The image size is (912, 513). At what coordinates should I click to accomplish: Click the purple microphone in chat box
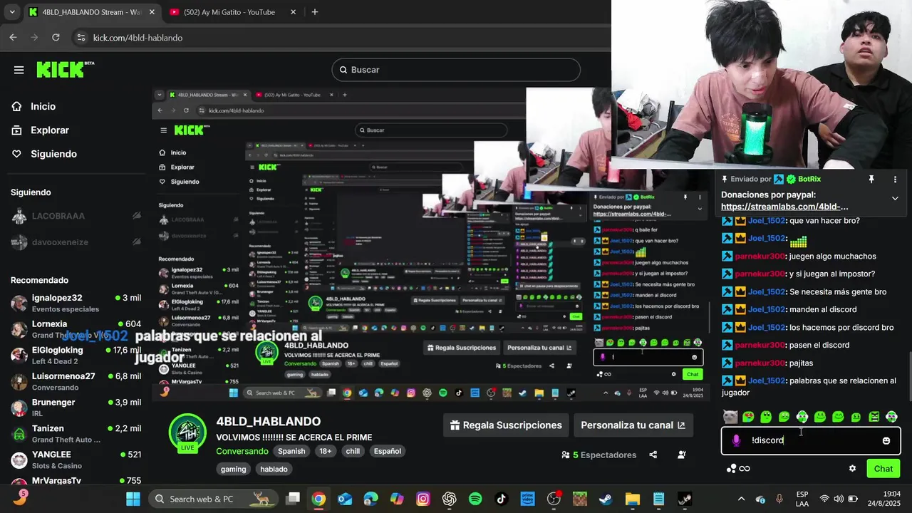pyautogui.click(x=736, y=440)
